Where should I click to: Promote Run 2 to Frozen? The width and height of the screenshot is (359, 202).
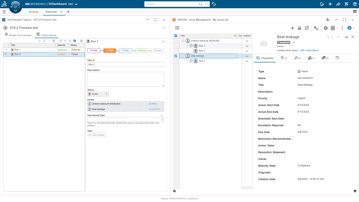point(126,50)
